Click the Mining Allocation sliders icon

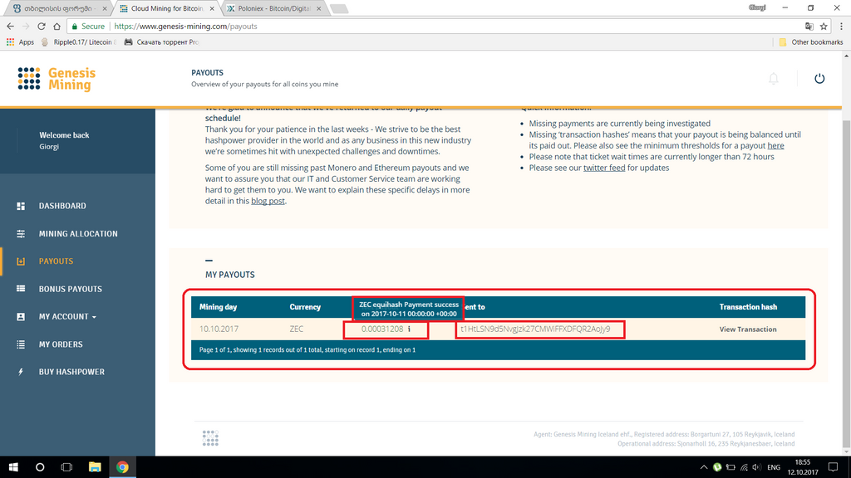click(x=21, y=233)
